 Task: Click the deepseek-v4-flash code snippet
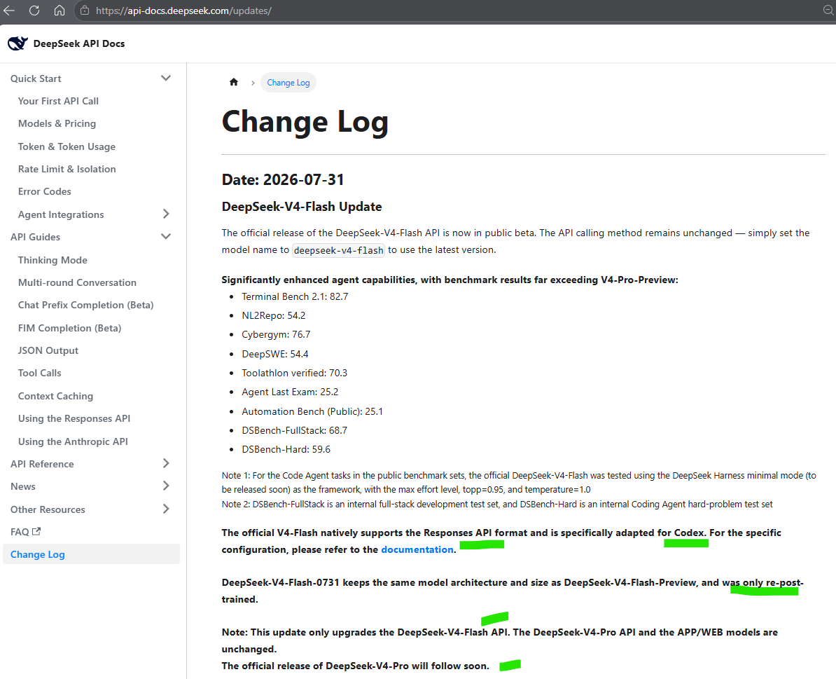pyautogui.click(x=339, y=250)
